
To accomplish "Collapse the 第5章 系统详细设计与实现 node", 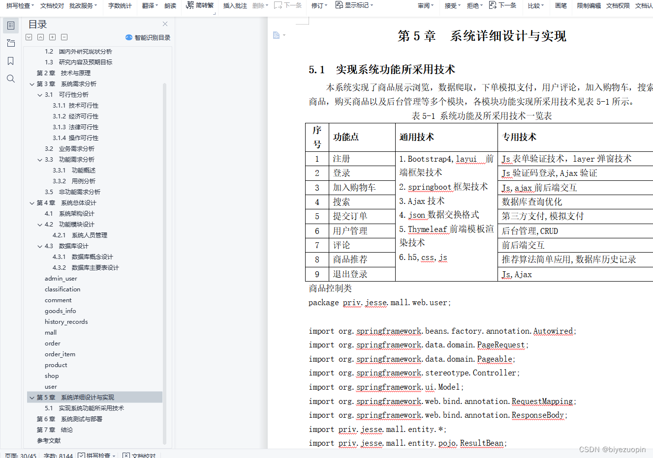I will pos(32,398).
